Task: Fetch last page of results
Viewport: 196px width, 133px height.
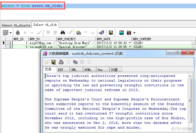Action: click(x=55, y=33)
